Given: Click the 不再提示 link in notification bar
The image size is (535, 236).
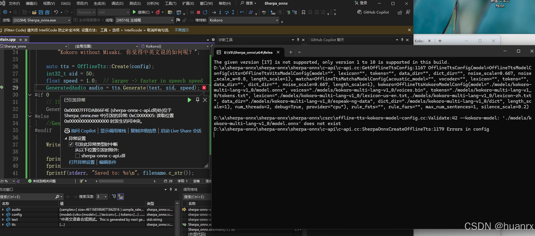Looking at the screenshot, I should click(x=182, y=30).
